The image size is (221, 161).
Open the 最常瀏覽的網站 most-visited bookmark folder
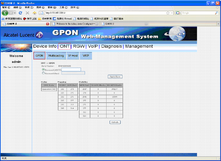pyautogui.click(x=12, y=19)
